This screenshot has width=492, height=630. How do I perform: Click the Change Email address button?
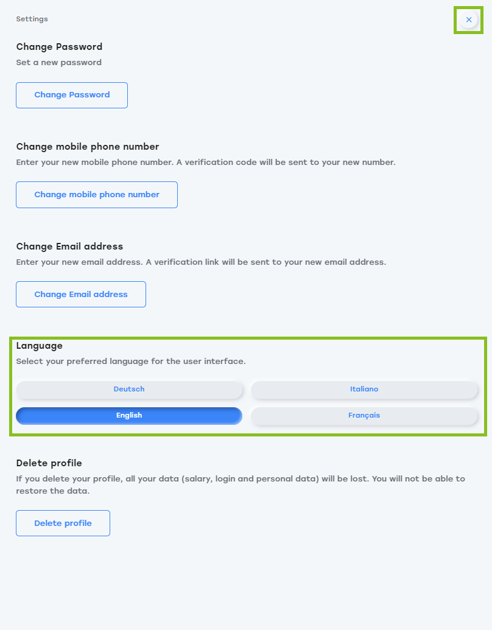pos(81,295)
